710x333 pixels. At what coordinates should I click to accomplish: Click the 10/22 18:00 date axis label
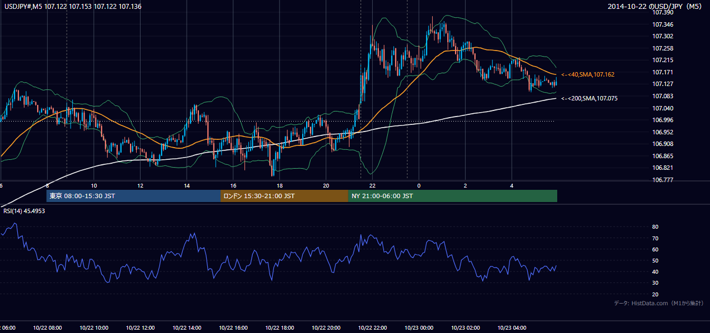(x=279, y=327)
